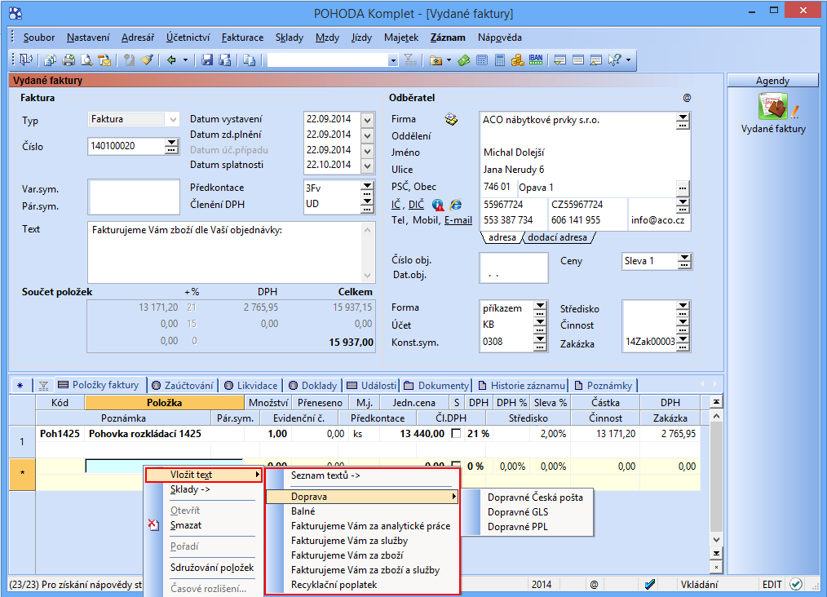Viewport: 827px width, 597px height.
Task: Open the Účetnictví menu
Action: pyautogui.click(x=188, y=38)
